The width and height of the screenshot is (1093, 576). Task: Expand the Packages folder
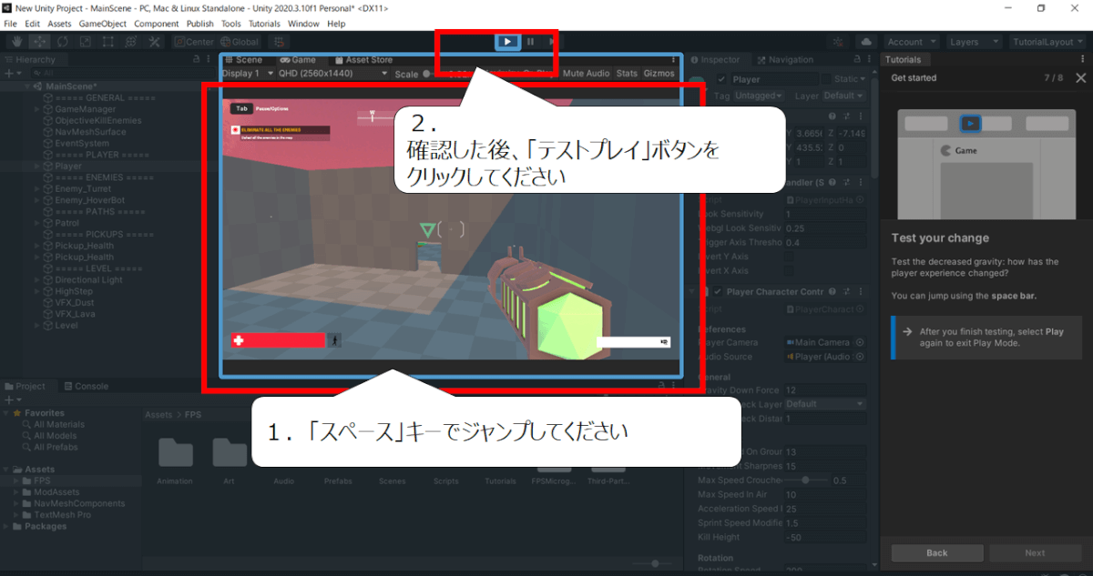[5, 526]
